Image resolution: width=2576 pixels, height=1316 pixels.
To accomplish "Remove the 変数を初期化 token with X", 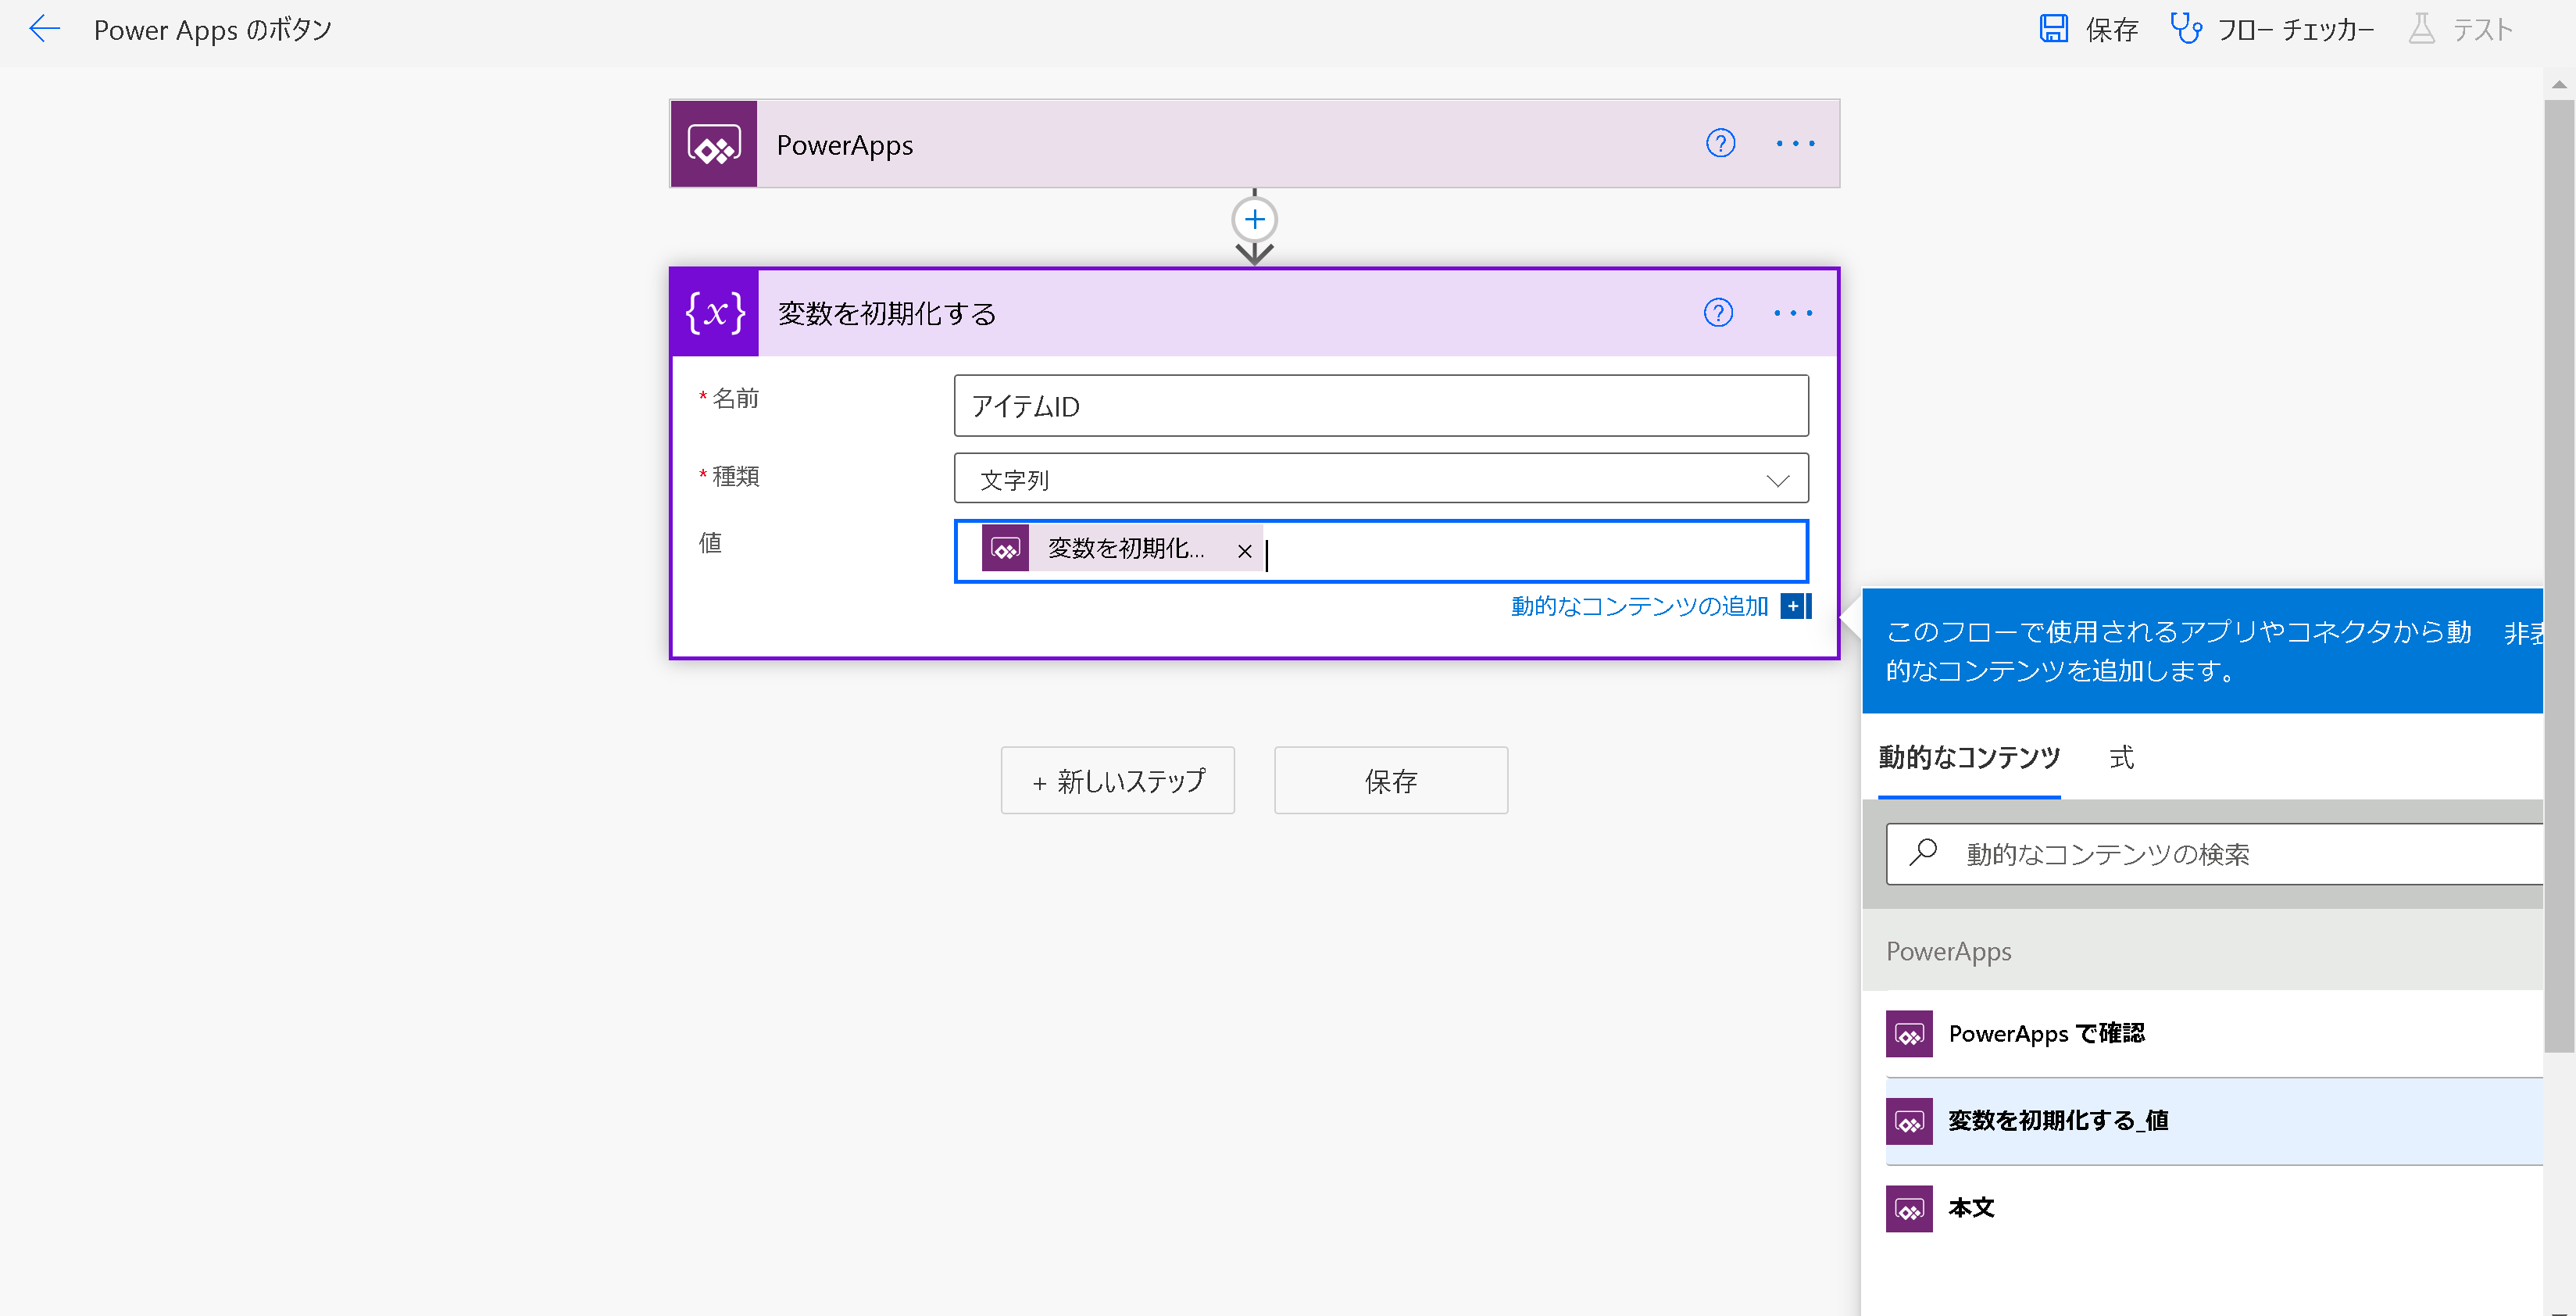I will tap(1244, 551).
